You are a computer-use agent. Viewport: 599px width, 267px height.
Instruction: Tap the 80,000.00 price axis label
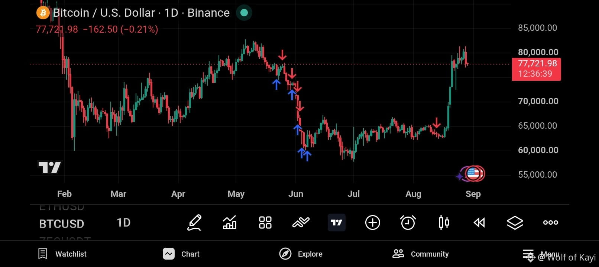(538, 52)
